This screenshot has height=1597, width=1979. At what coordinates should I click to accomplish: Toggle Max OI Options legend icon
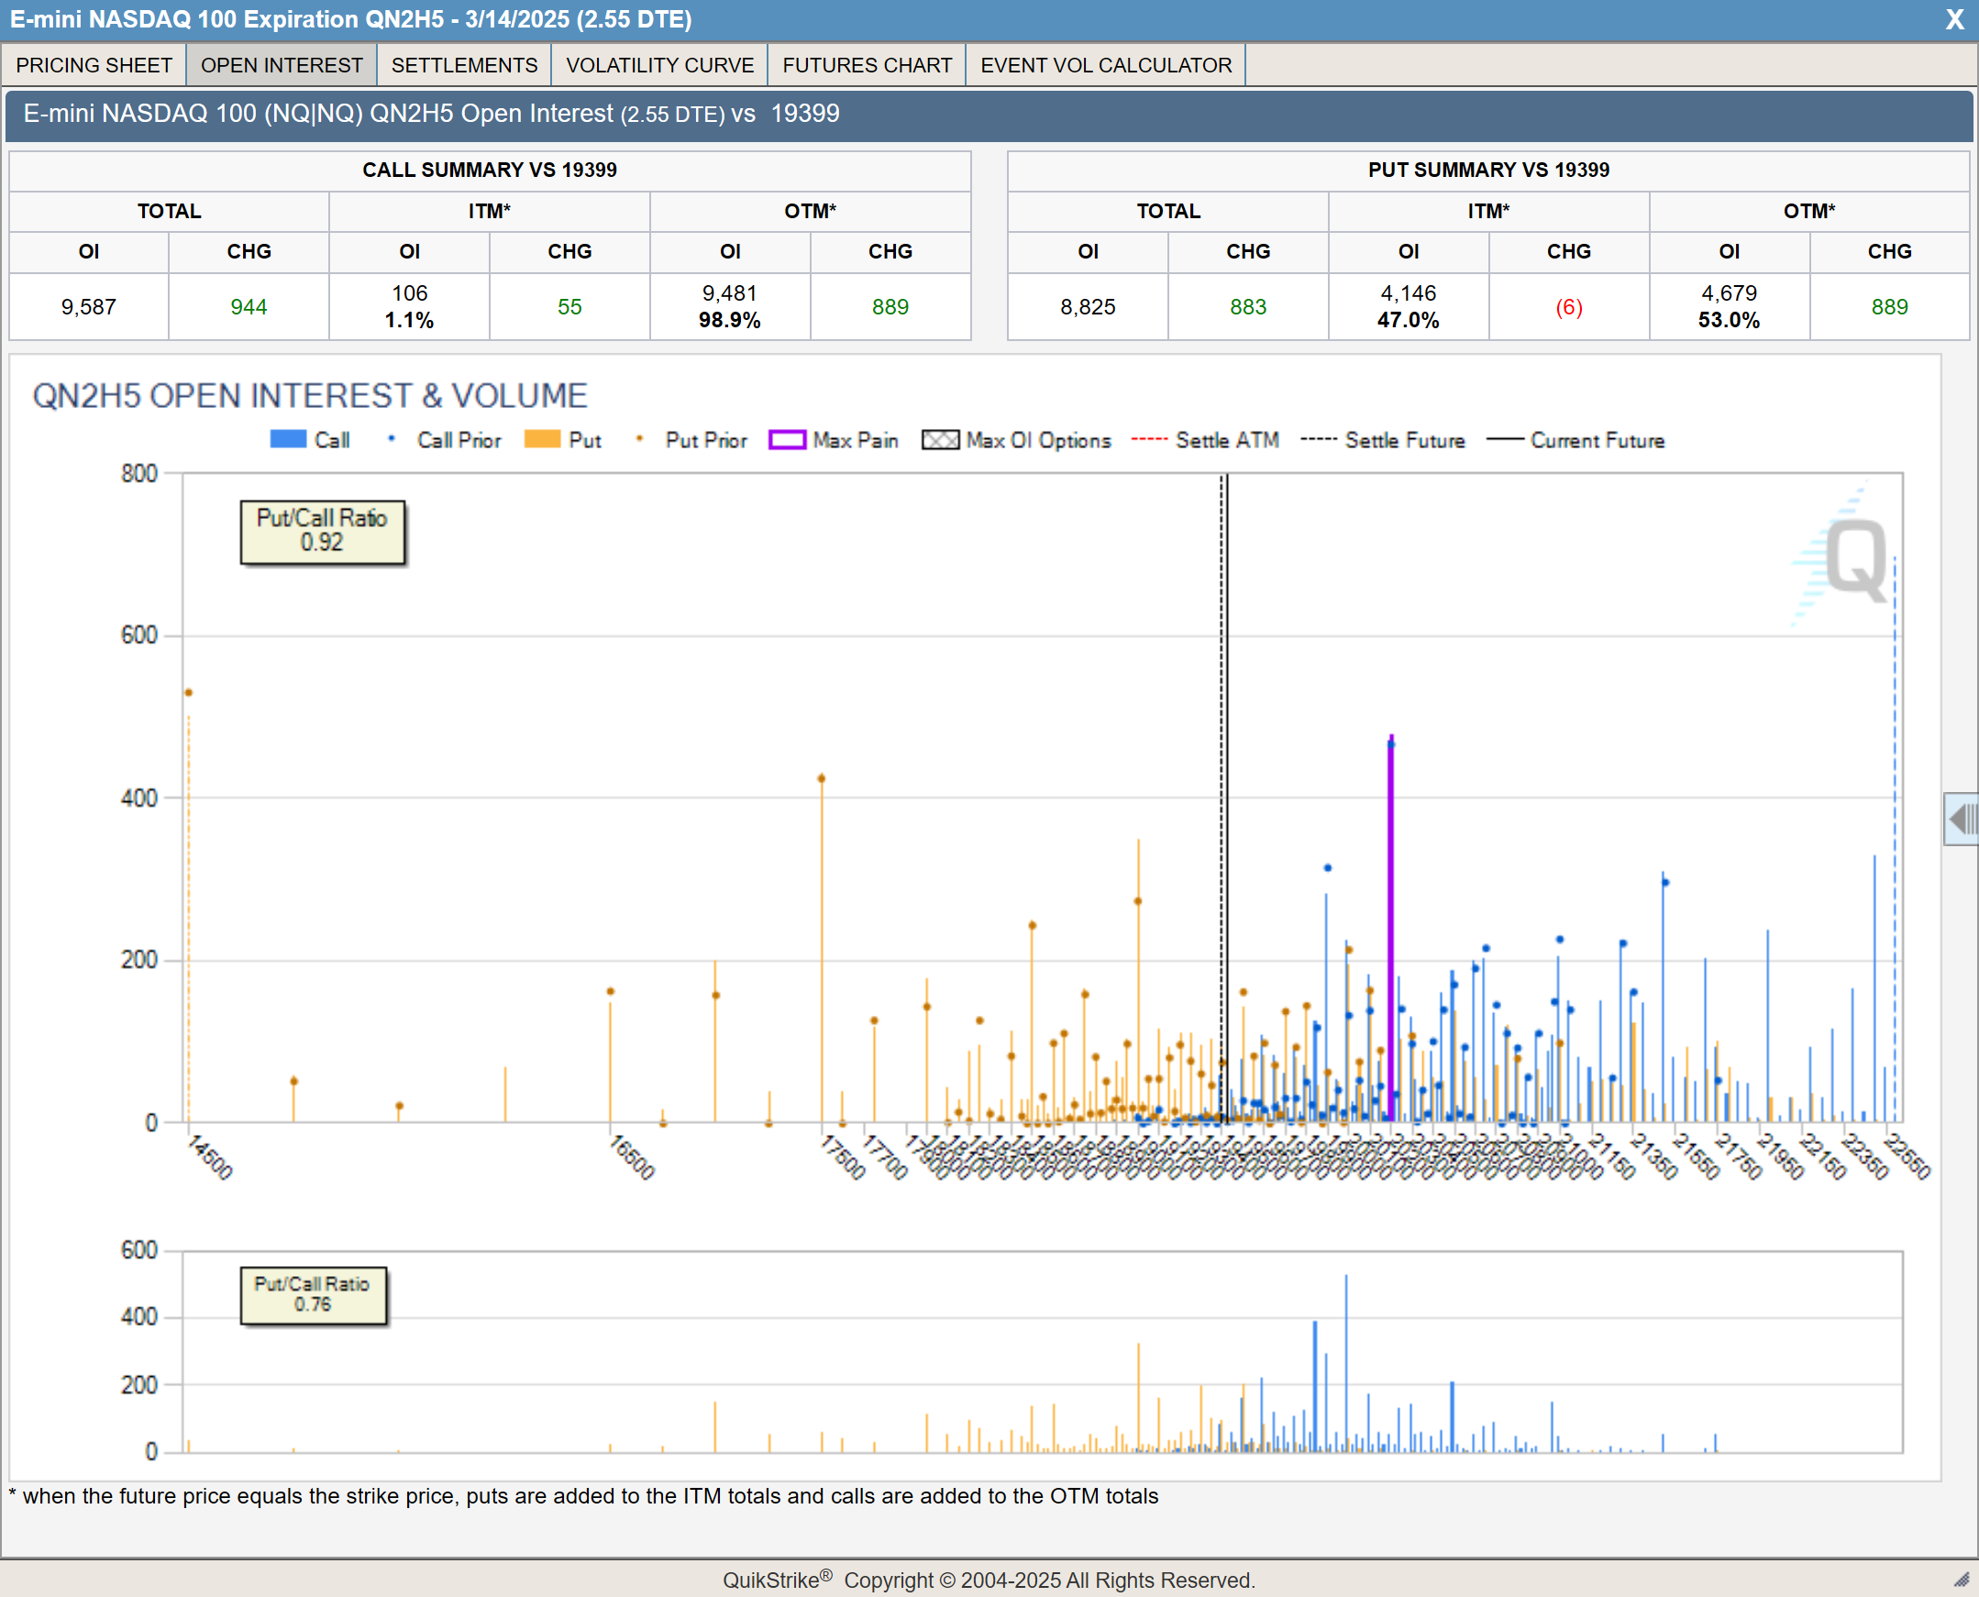[939, 440]
